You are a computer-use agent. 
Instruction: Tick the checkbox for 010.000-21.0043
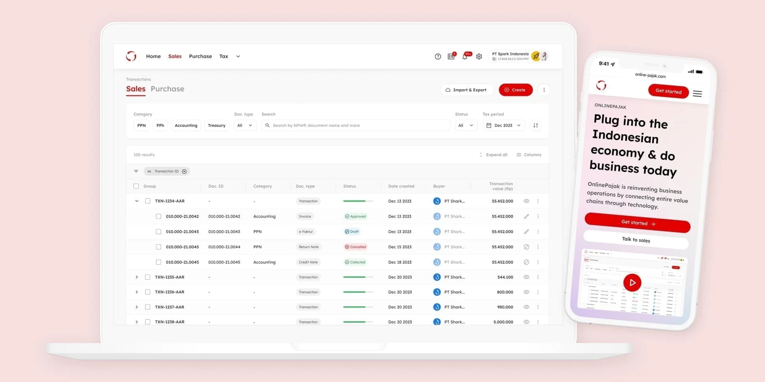pyautogui.click(x=159, y=232)
